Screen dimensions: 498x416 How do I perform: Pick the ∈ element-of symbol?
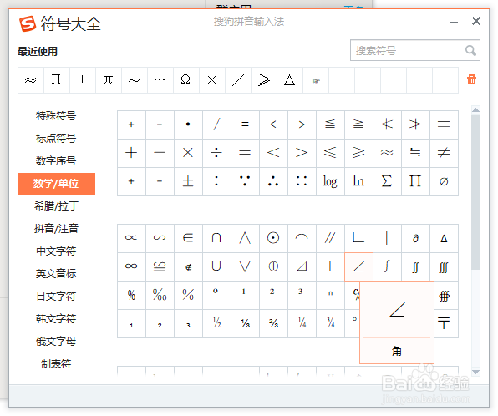[x=188, y=238]
